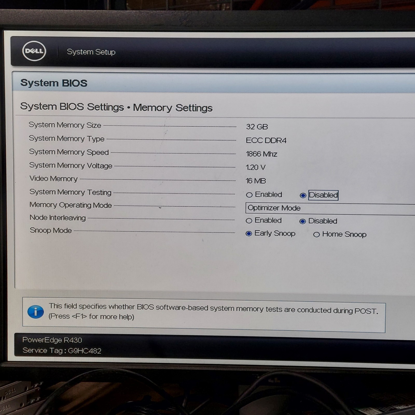Click the System Memory Speed label
The width and height of the screenshot is (415, 415).
click(x=69, y=152)
